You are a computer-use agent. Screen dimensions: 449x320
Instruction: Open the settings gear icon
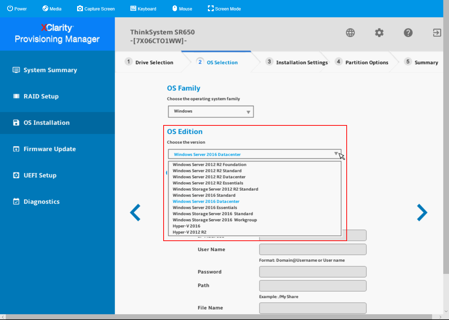click(379, 33)
